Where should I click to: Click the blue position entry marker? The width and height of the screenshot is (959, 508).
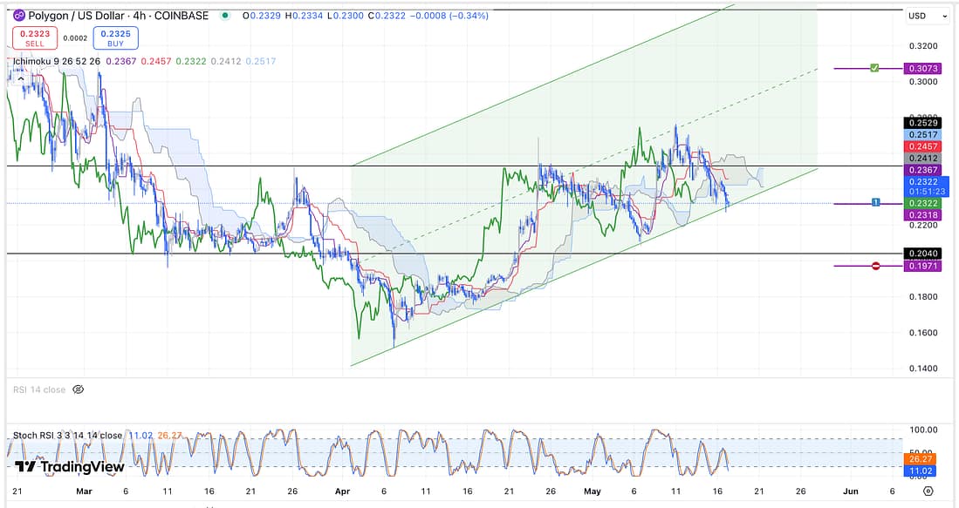click(875, 202)
